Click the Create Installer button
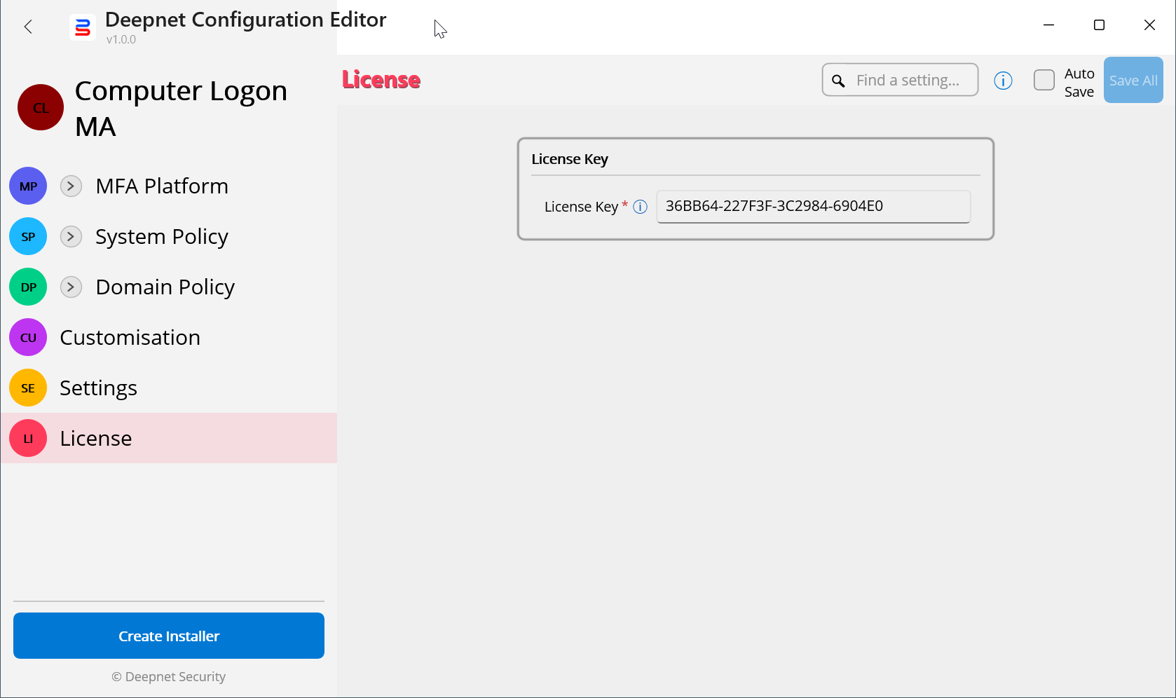The height and width of the screenshot is (698, 1176). pos(169,636)
